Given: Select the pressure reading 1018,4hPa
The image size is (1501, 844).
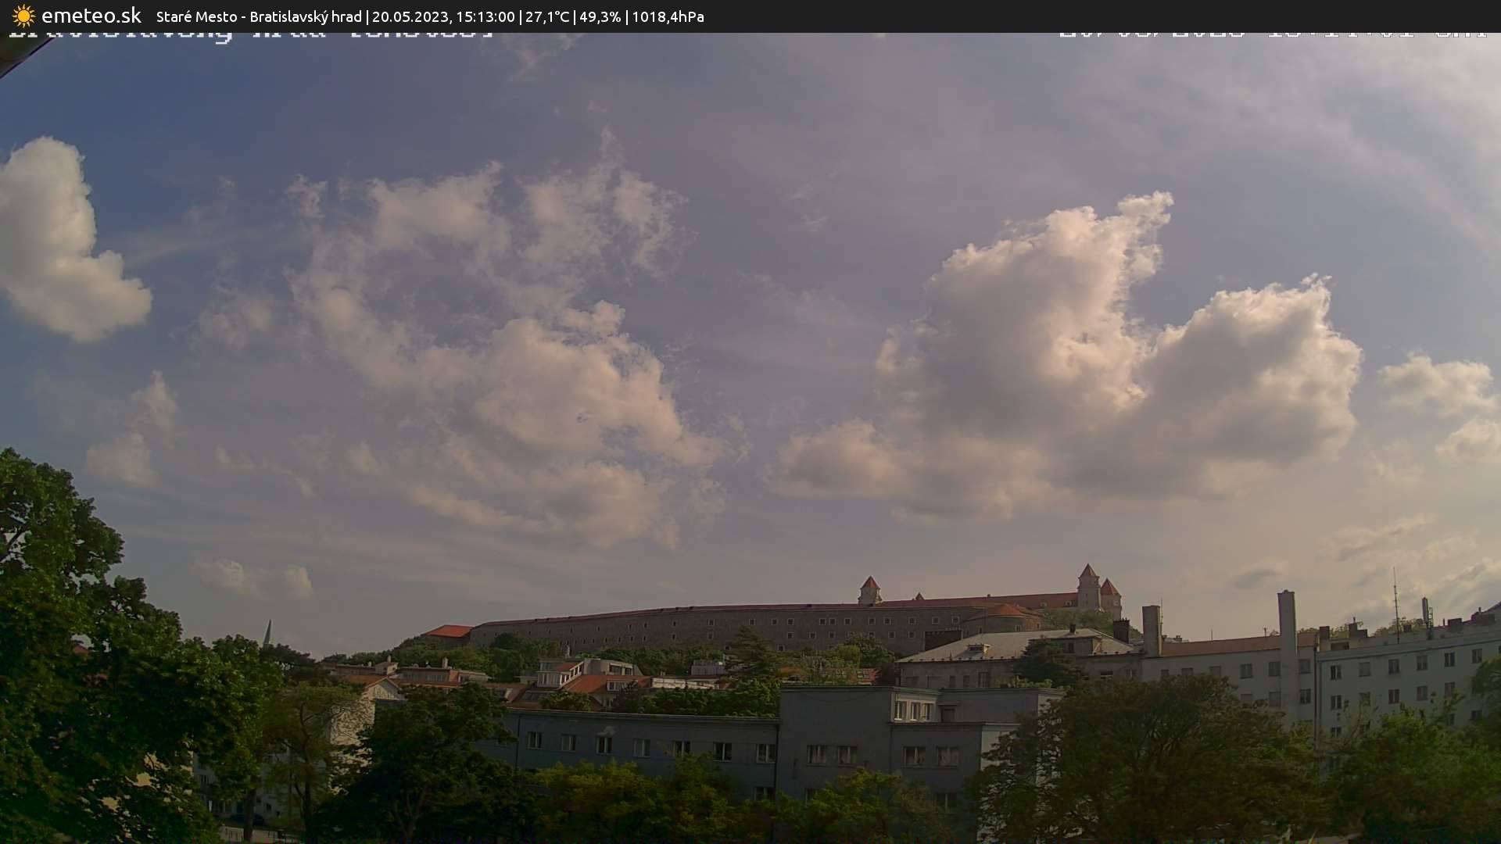Looking at the screenshot, I should [668, 16].
